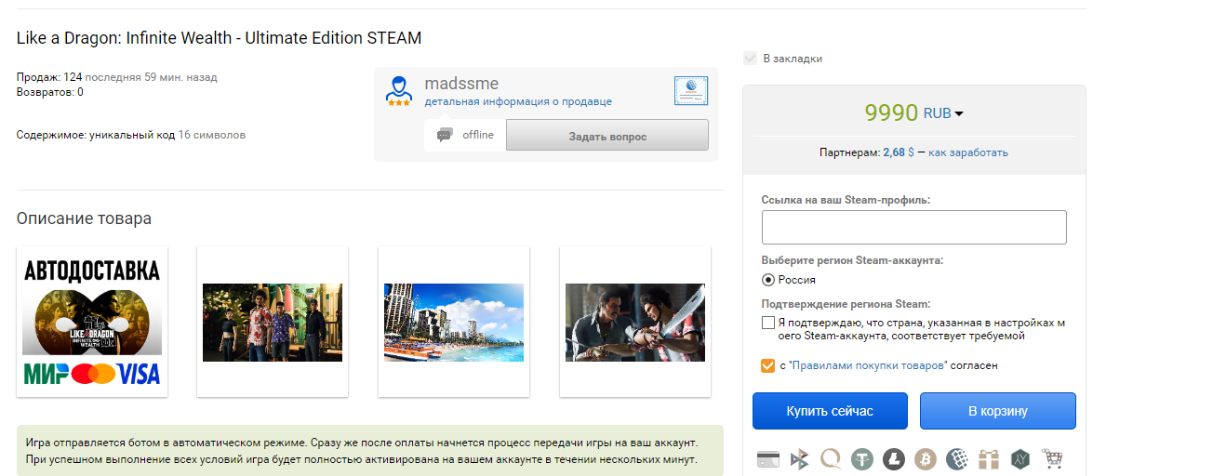Screen dimensions: 1226x476
Task: Open the seller's WebMoney certificate badge
Action: (x=691, y=91)
